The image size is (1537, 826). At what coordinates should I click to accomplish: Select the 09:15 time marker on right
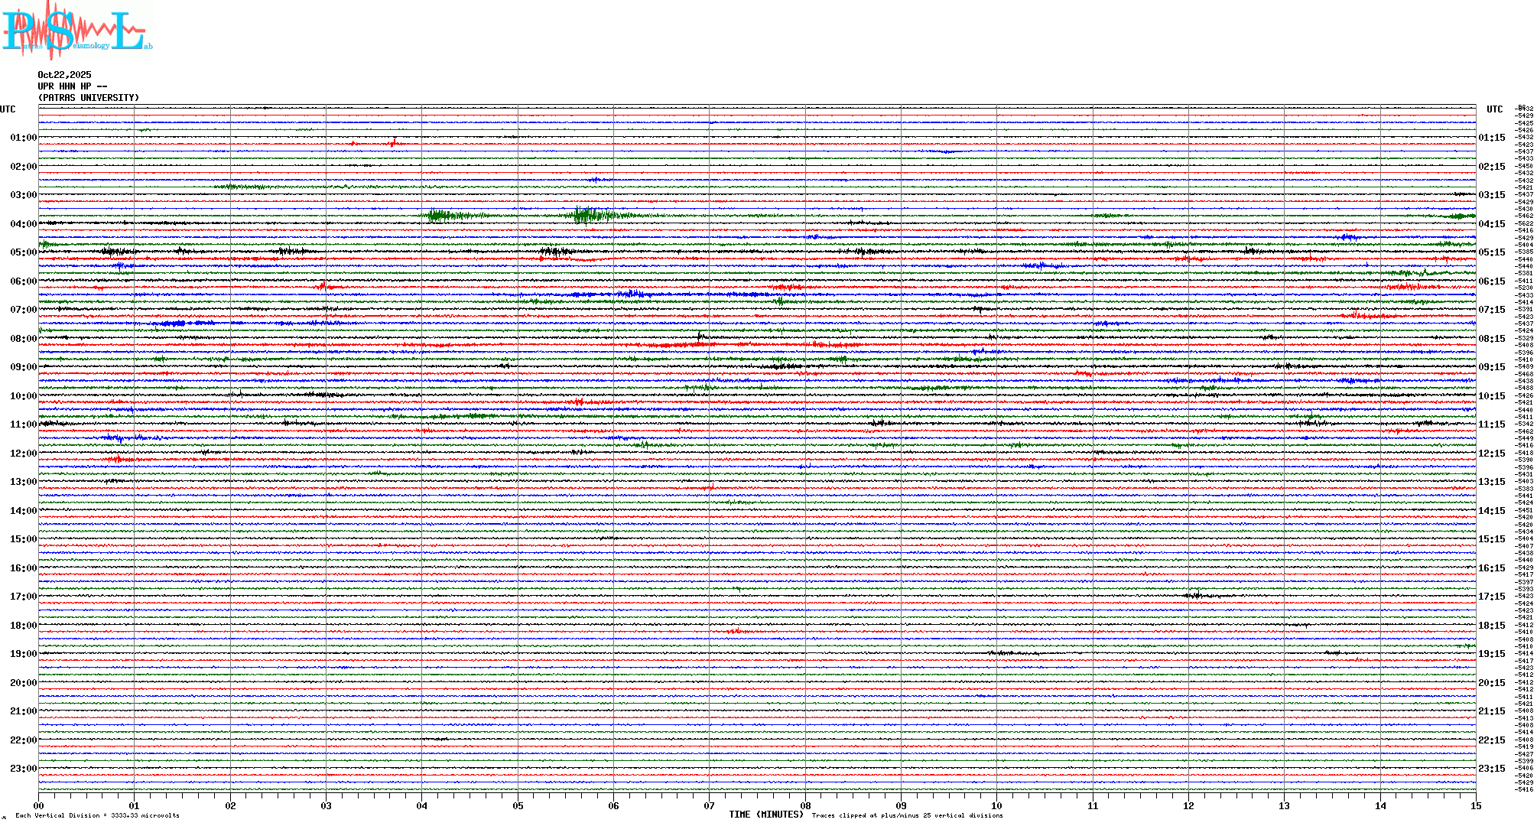(x=1491, y=367)
